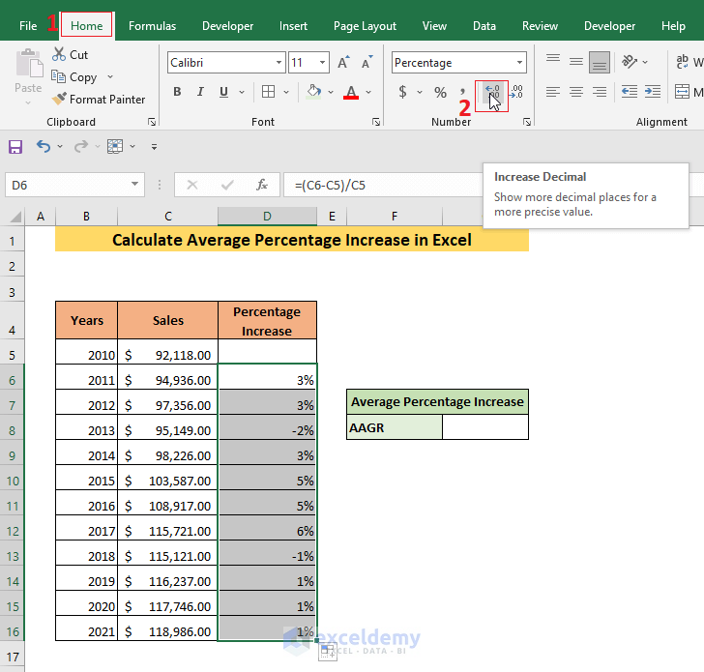Click the fill color bucket
704x672 pixels.
pos(313,92)
